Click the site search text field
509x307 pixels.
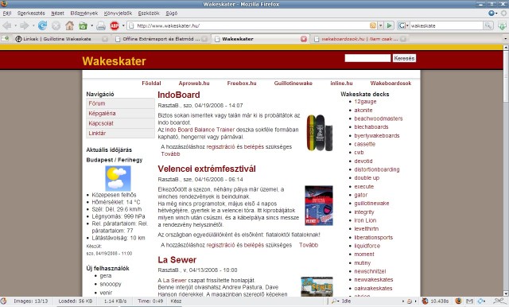click(x=367, y=58)
